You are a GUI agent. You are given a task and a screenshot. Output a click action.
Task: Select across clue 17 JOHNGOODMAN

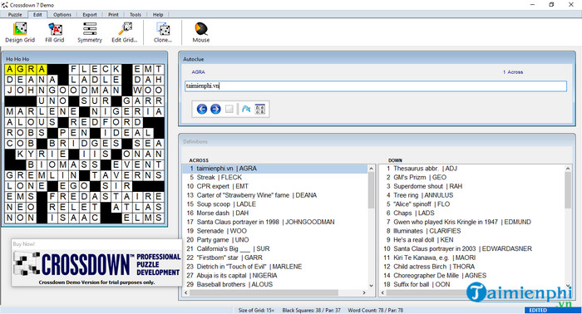(274, 222)
